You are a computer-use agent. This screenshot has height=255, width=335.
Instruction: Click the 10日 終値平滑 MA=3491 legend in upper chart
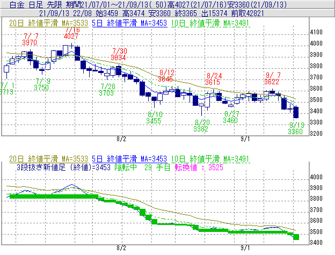coord(210,23)
